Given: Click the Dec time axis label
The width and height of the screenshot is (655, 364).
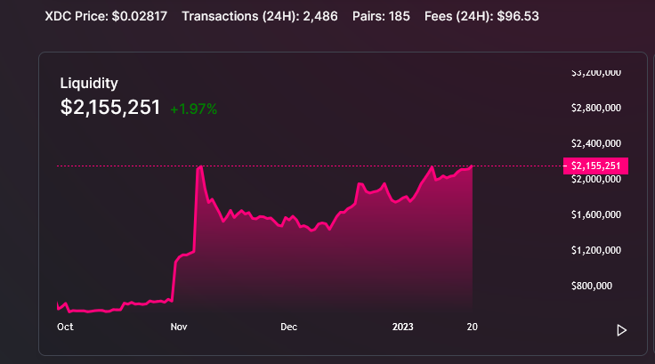Looking at the screenshot, I should (x=288, y=327).
